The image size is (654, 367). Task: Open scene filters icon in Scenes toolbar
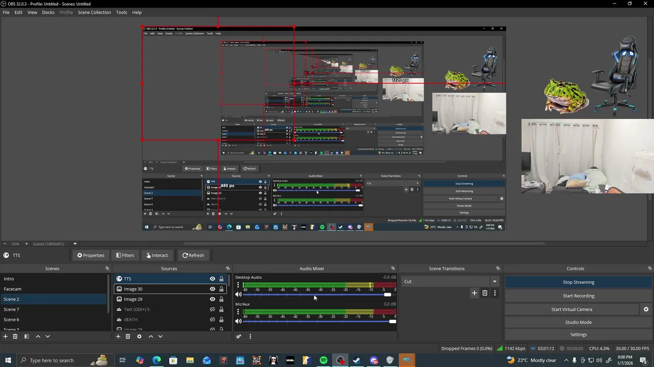[27, 336]
